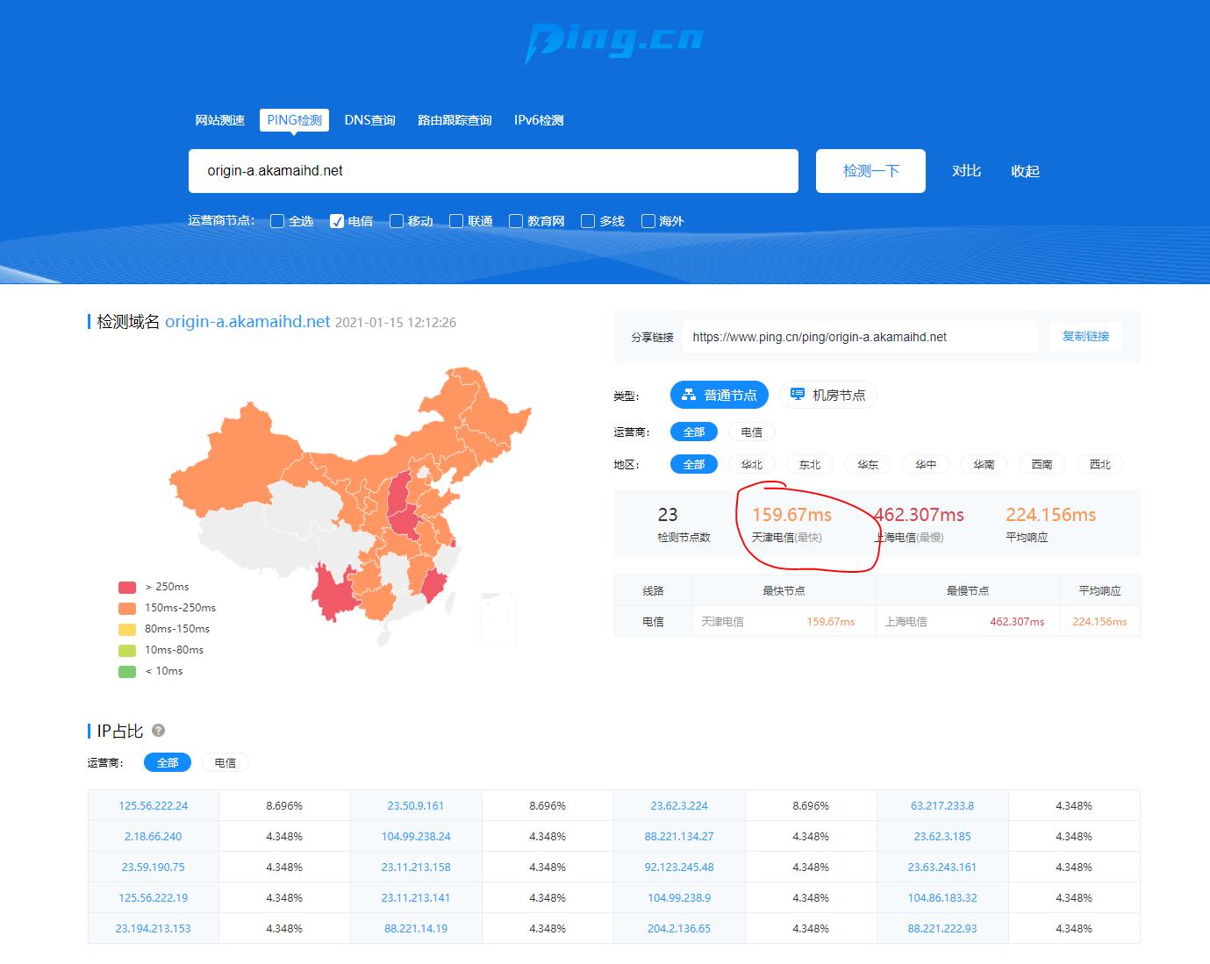Click the 对比 link
1210x964 pixels.
966,171
